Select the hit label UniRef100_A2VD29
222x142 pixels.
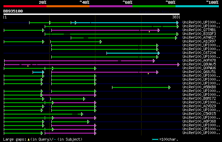coord(199,106)
